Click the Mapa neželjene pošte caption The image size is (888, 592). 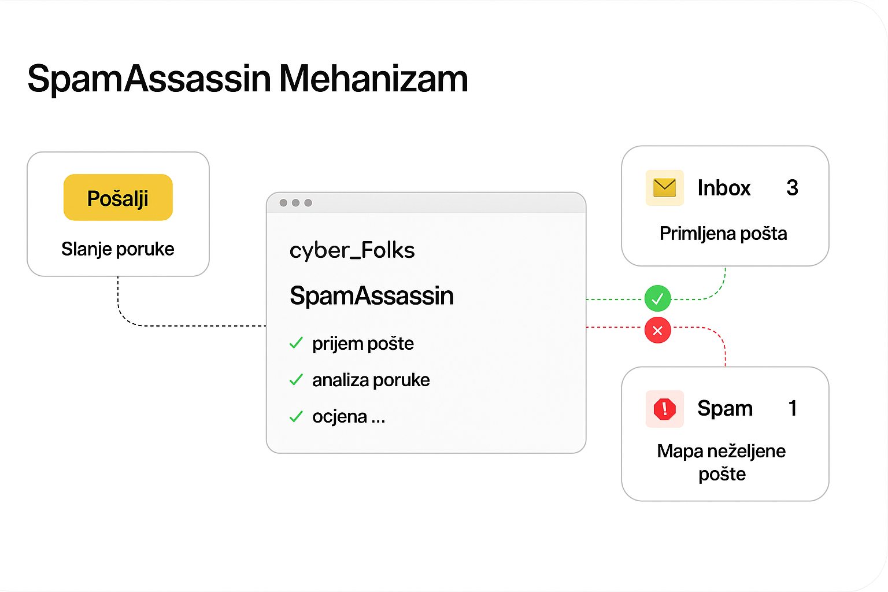point(721,462)
